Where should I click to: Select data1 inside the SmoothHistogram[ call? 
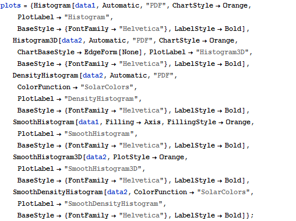coord(89,122)
